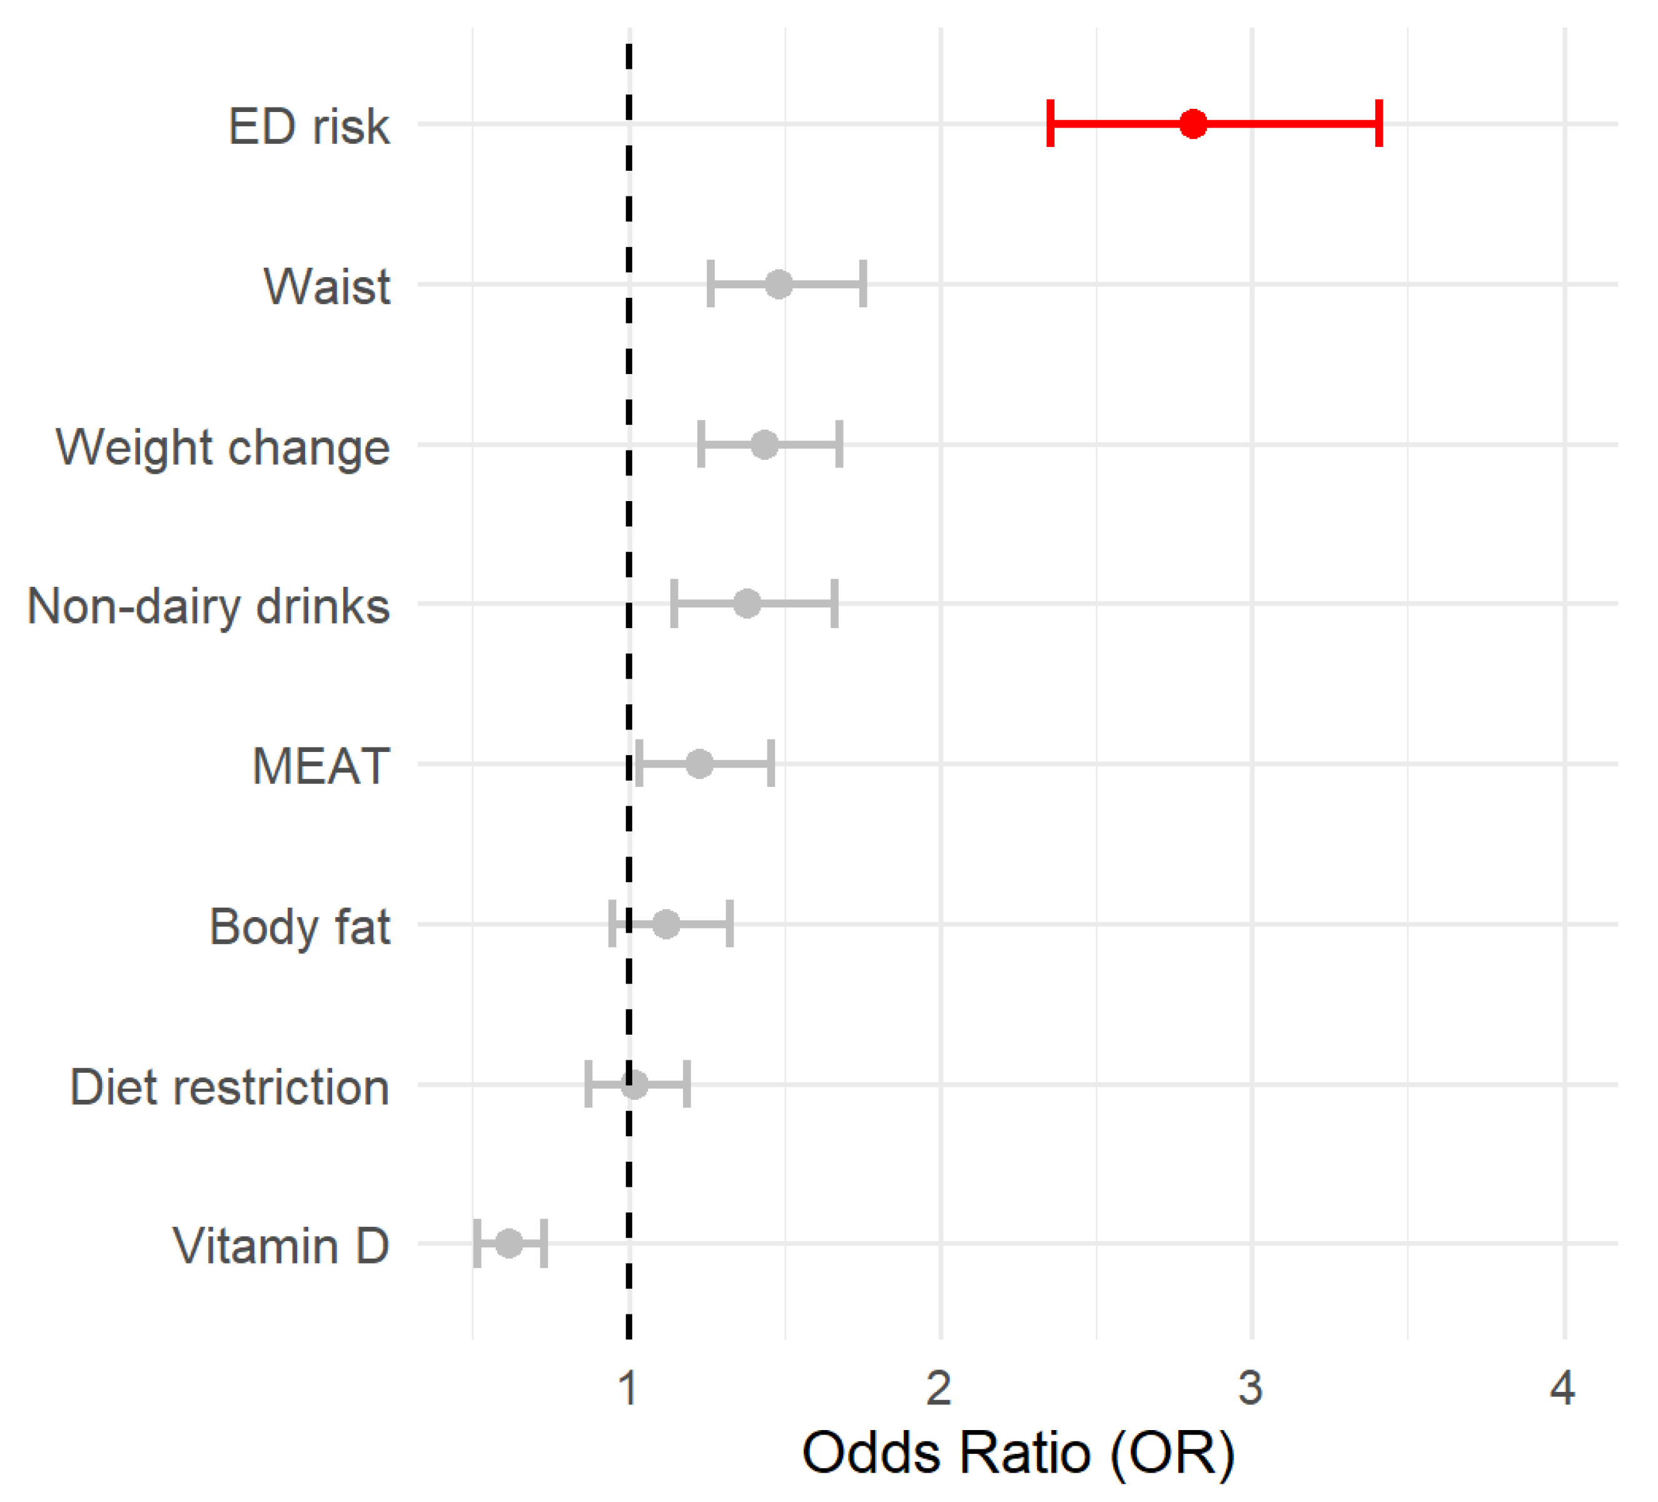Select the "Body fat" label
This screenshot has width=1658, height=1502.
coord(300,927)
